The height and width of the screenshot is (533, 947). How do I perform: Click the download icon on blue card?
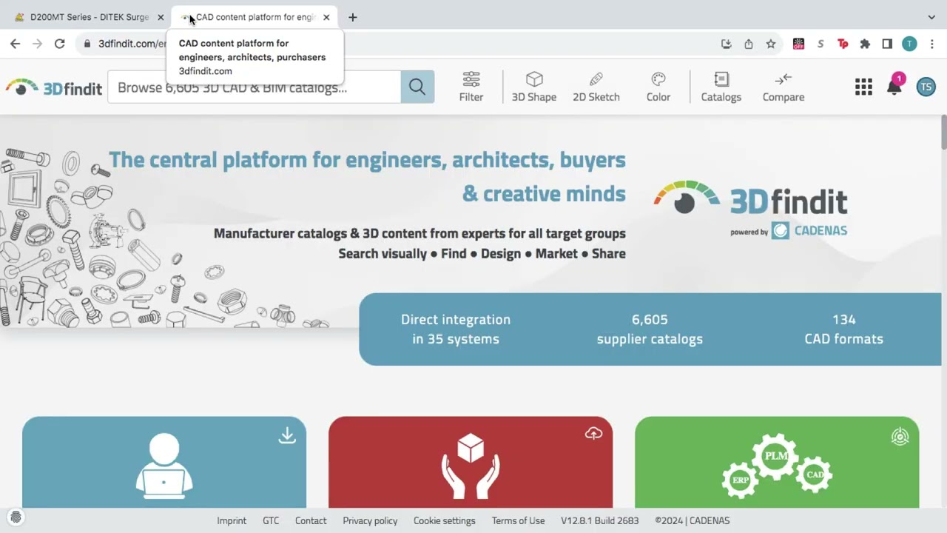[287, 435]
